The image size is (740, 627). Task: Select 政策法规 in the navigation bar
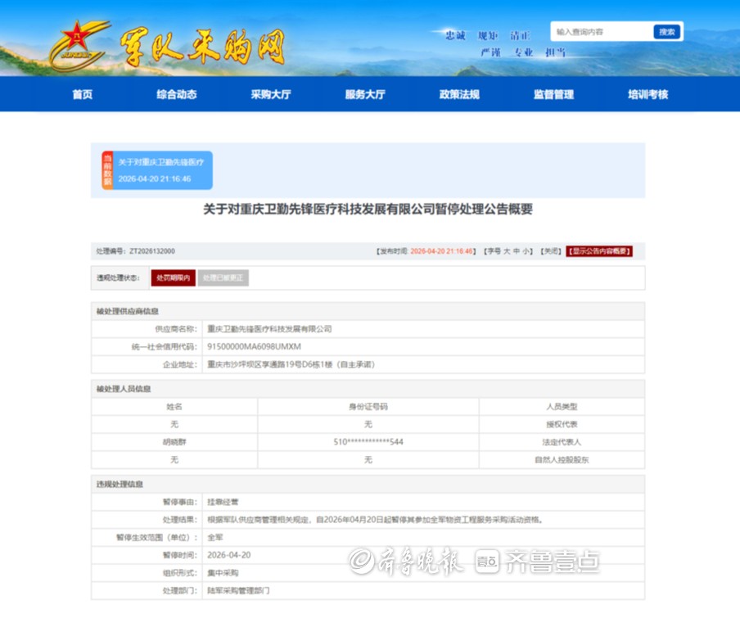point(459,94)
